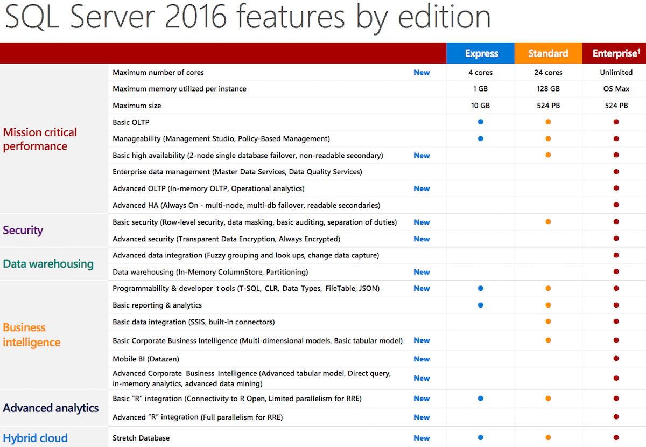Click the "10 GB" maximum size cell
Viewport: 646px width, 447px height.
coord(481,106)
